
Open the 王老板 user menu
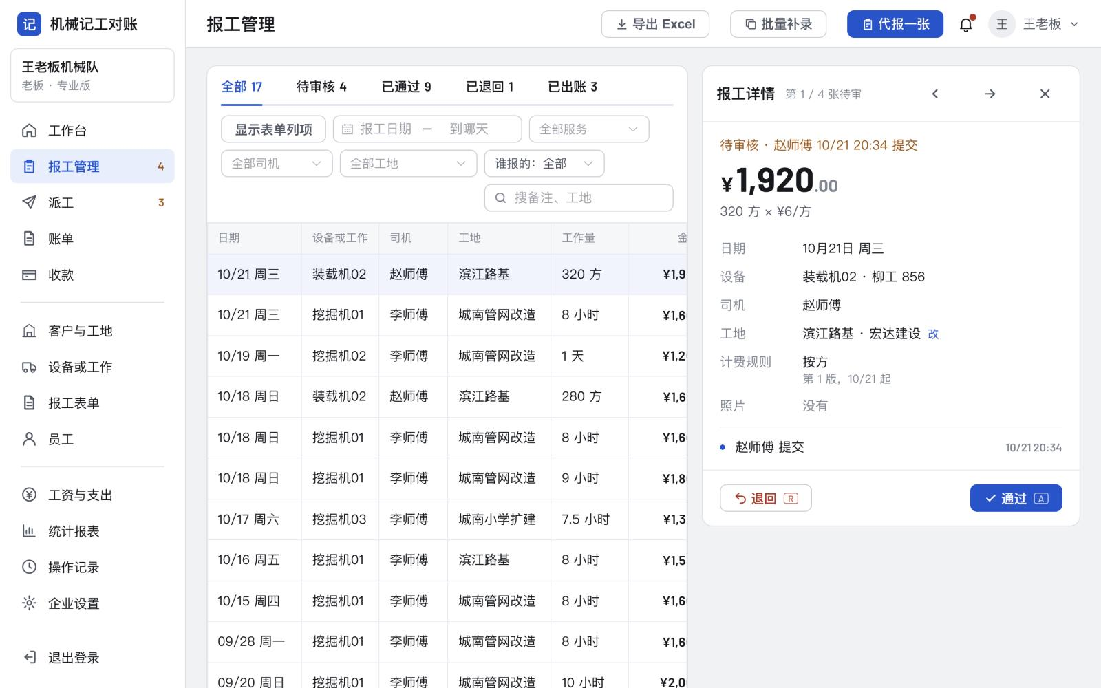pyautogui.click(x=1034, y=25)
